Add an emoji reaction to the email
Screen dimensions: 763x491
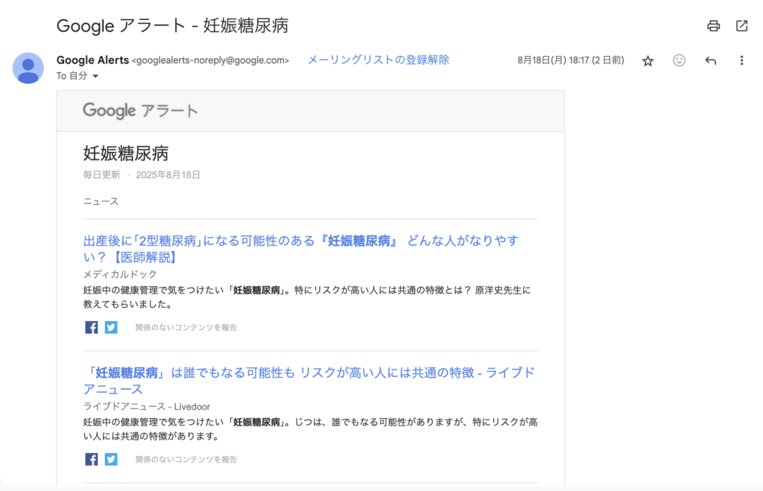680,60
